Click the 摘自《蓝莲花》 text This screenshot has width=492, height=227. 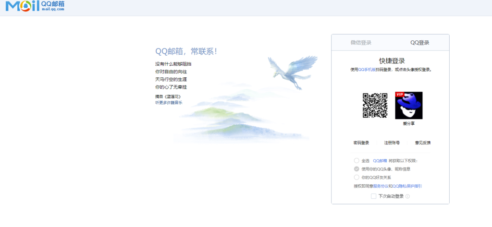click(x=168, y=96)
